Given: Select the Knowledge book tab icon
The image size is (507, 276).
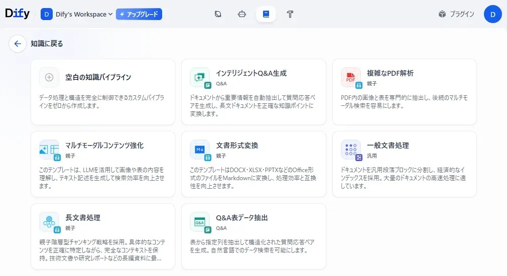Looking at the screenshot, I should tap(266, 14).
